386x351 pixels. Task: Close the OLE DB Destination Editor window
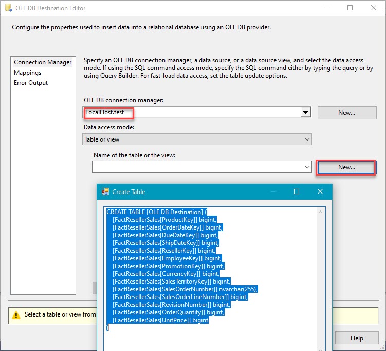(374, 8)
